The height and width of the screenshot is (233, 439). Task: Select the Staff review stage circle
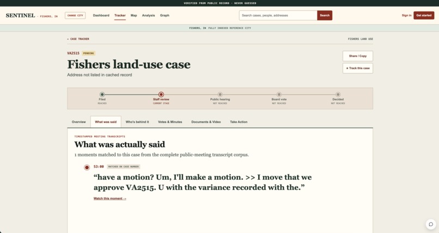[x=161, y=95]
